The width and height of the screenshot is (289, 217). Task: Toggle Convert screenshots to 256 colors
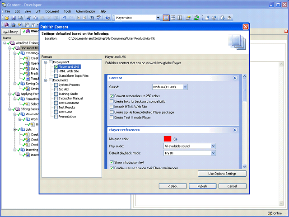tap(112, 96)
